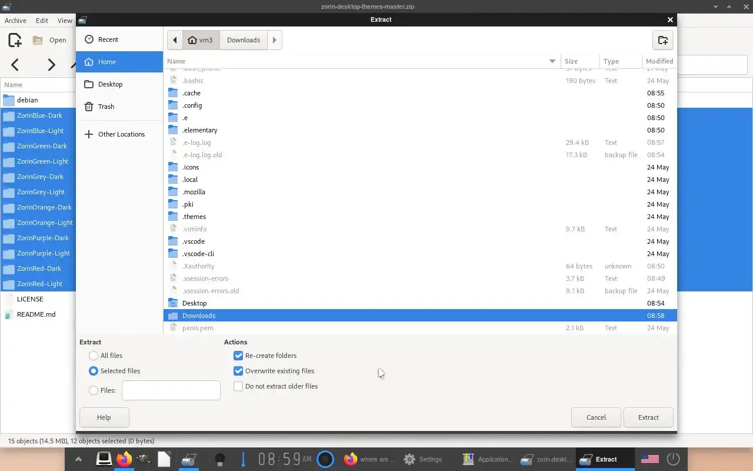Click the upward arrow icon on taskbar left
This screenshot has width=753, height=471.
(x=78, y=459)
